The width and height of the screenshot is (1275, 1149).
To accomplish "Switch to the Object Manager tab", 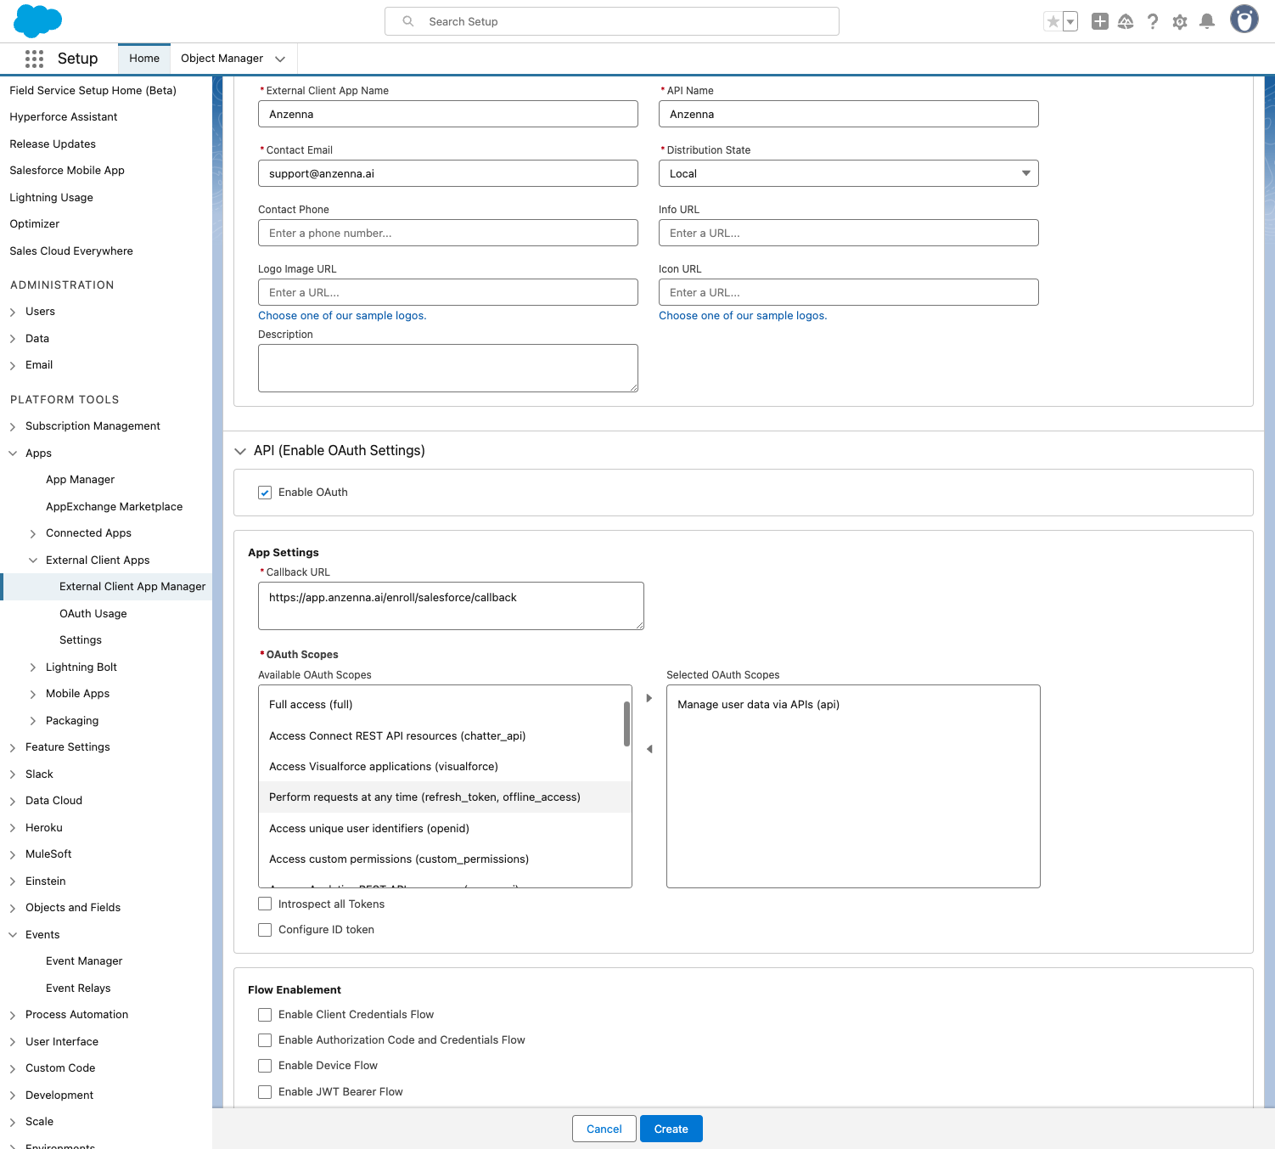I will pos(222,59).
